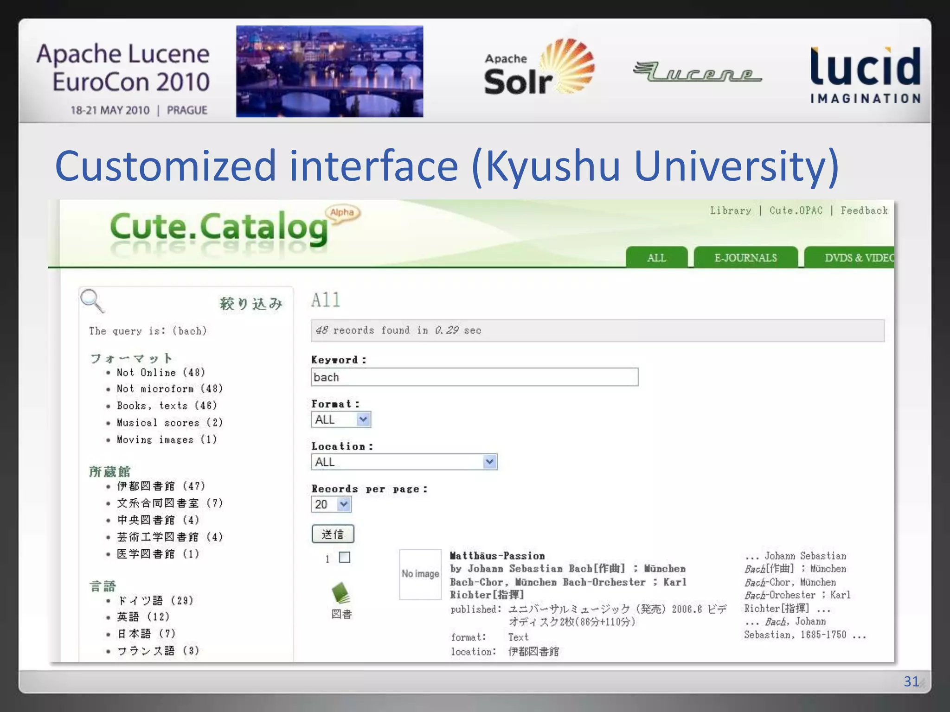
Task: Open the Format dropdown
Action: pyautogui.click(x=341, y=420)
